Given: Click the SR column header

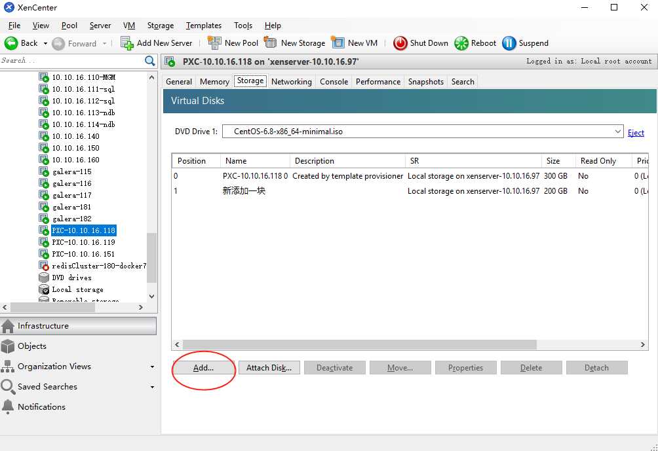Looking at the screenshot, I should click(473, 161).
